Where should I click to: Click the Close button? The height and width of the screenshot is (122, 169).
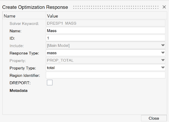click(154, 118)
